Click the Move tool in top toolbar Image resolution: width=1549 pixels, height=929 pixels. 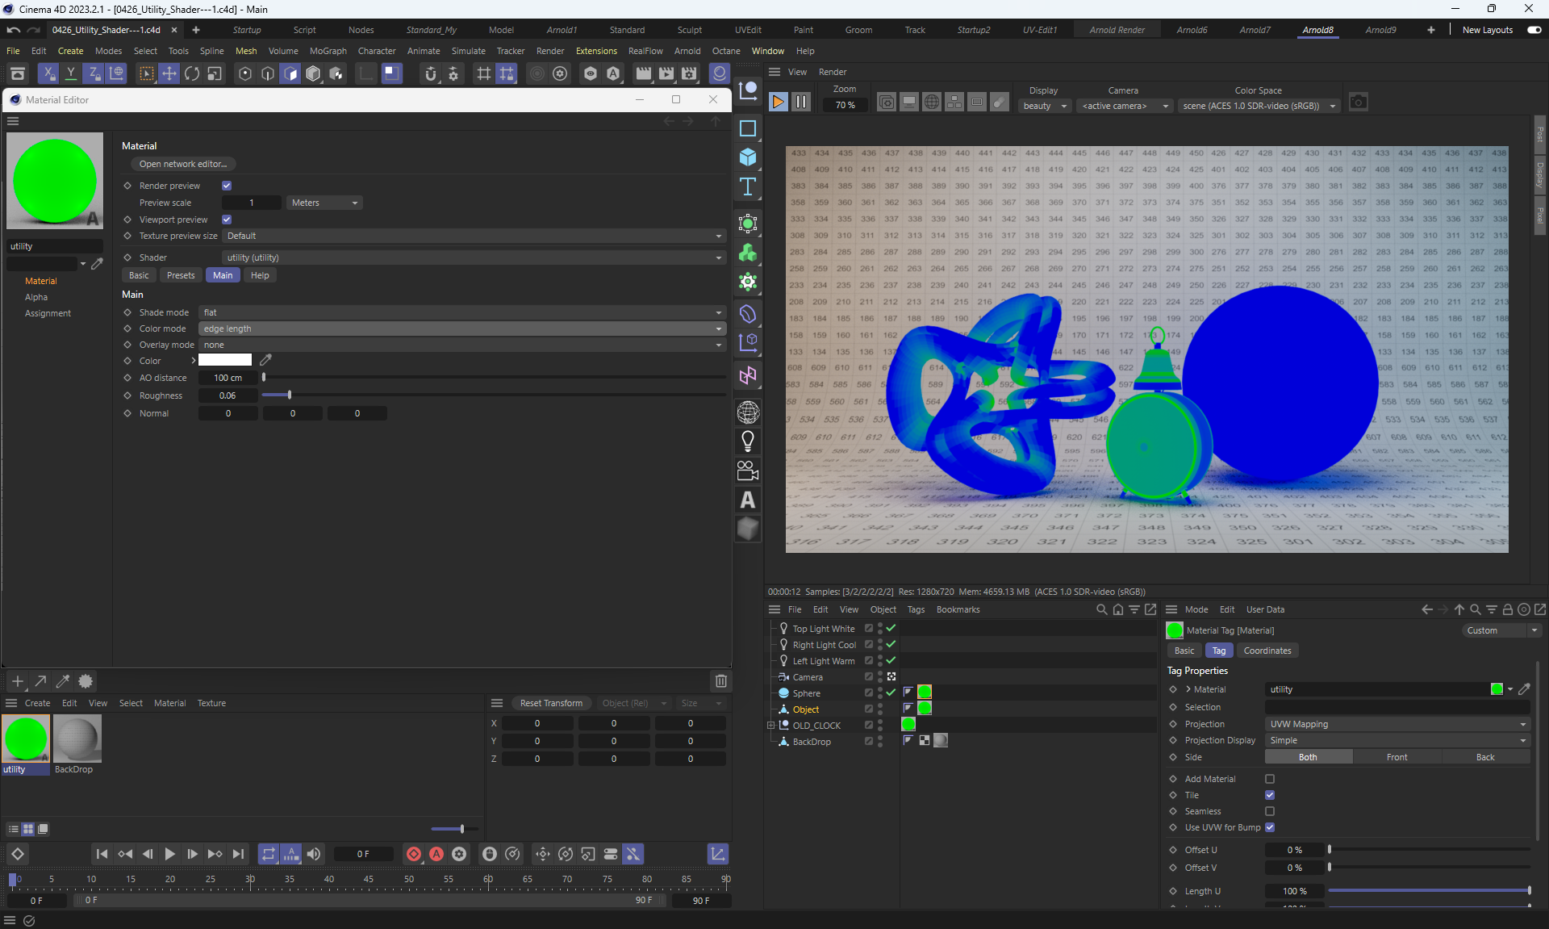(x=169, y=74)
